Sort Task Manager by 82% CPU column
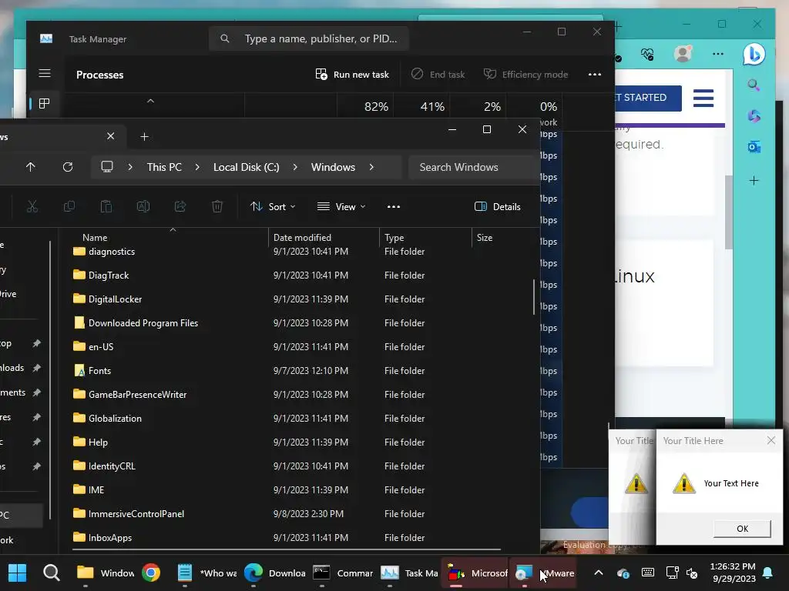This screenshot has height=591, width=789. pyautogui.click(x=376, y=106)
